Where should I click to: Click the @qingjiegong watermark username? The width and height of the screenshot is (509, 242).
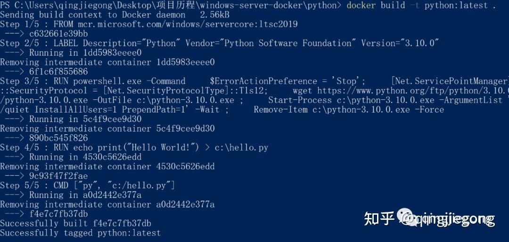(448, 219)
